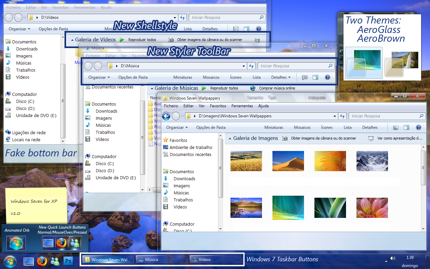Collapse Galeria de Imagens header arrow
This screenshot has width=430, height=269.
[230, 138]
